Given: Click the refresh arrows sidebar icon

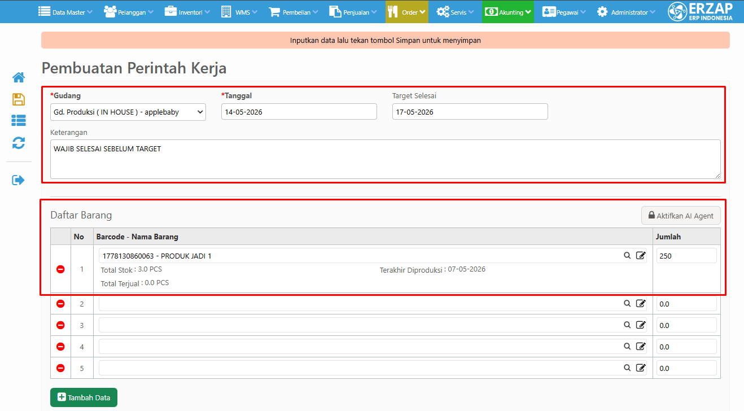Looking at the screenshot, I should [19, 143].
